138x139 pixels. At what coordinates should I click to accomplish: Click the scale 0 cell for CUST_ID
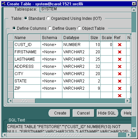(107, 45)
